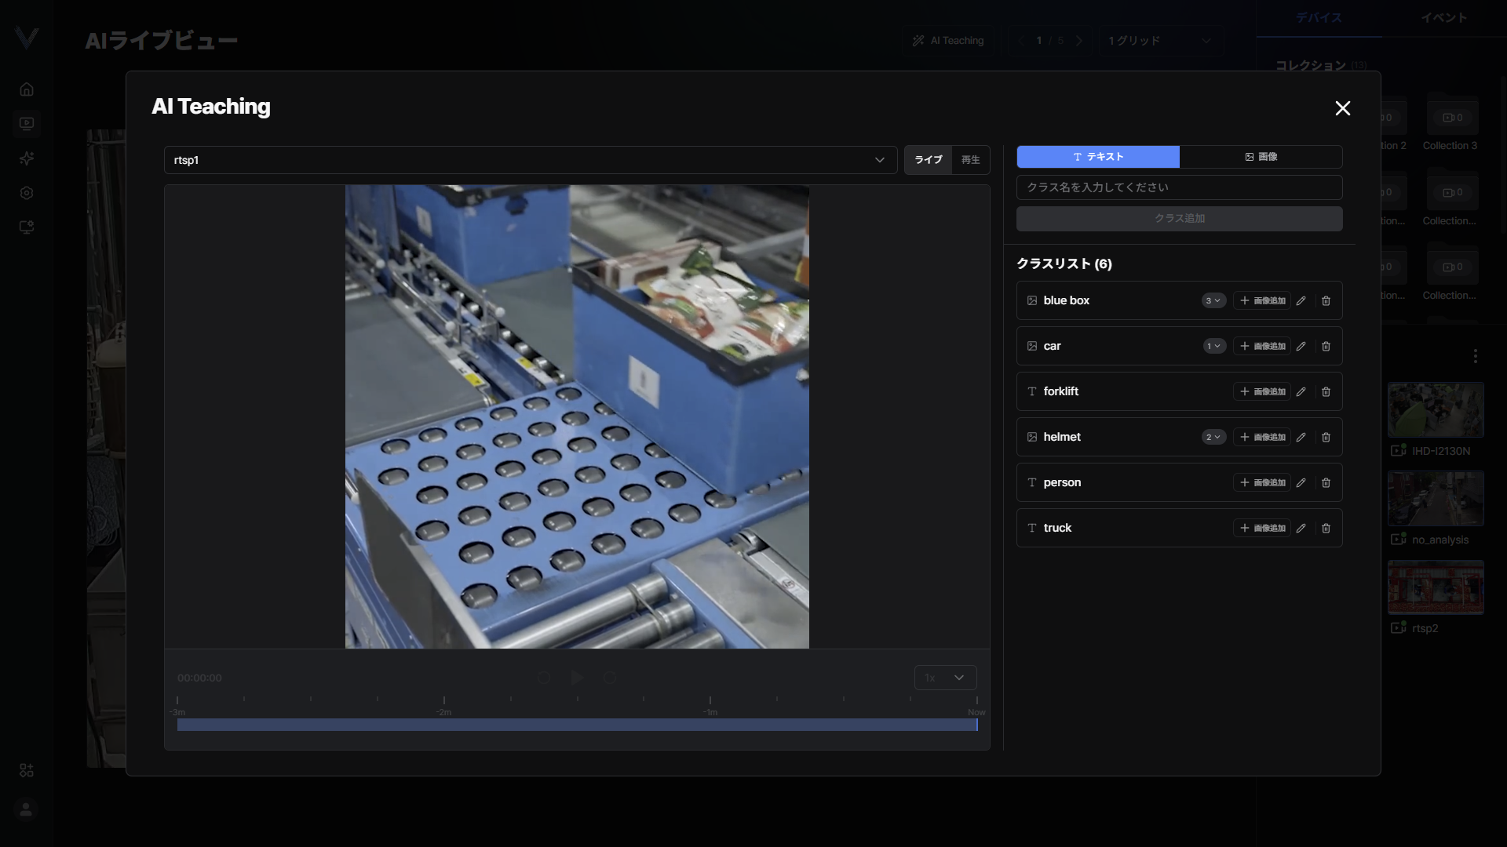The width and height of the screenshot is (1507, 847).
Task: Expand helmet image count dropdown
Action: pyautogui.click(x=1213, y=437)
